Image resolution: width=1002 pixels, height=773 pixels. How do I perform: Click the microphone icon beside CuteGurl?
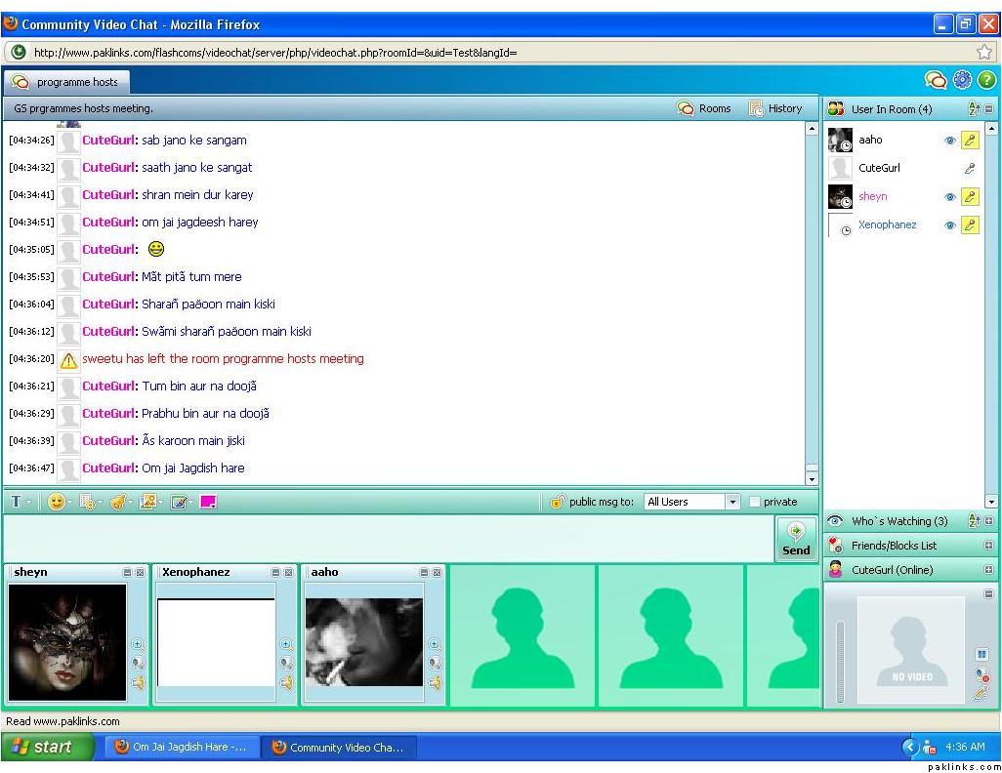[x=969, y=168]
